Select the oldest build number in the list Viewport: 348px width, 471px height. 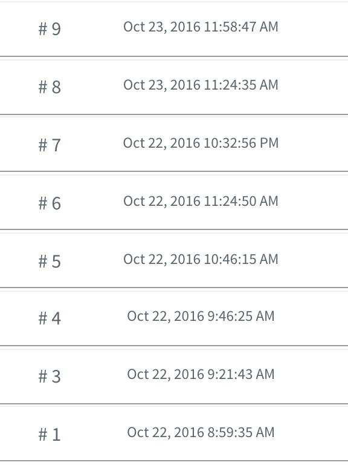click(x=50, y=435)
